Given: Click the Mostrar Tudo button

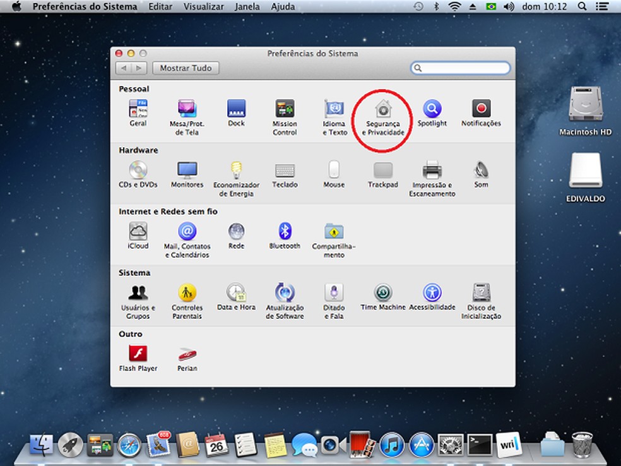Looking at the screenshot, I should coord(186,68).
